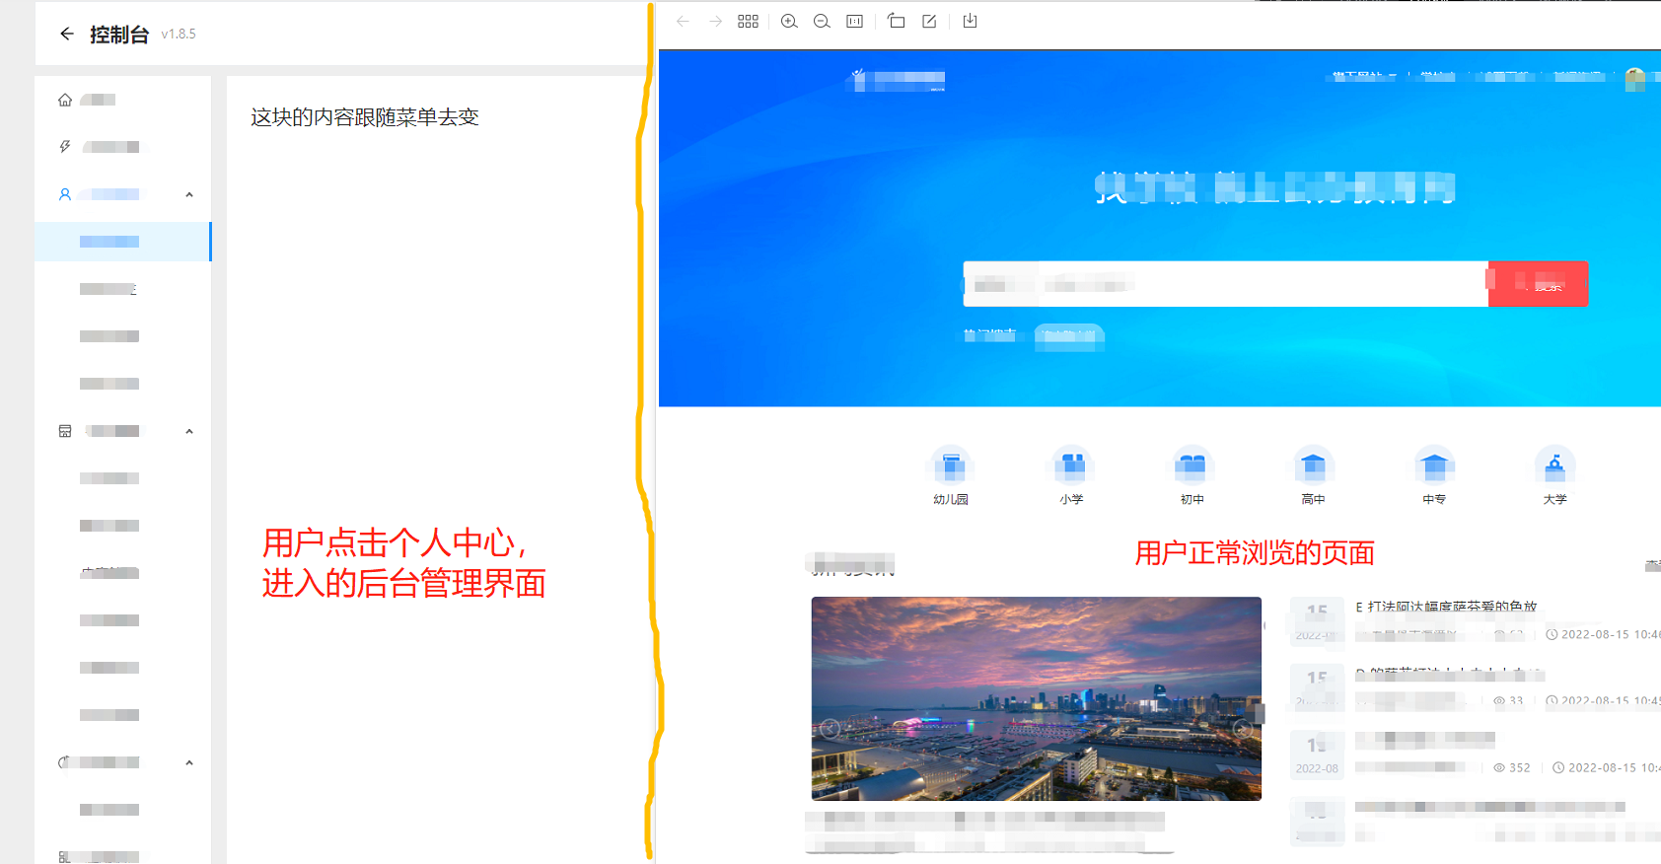The image size is (1661, 864).
Task: Zoom out with the magnifier minus
Action: [x=822, y=21]
